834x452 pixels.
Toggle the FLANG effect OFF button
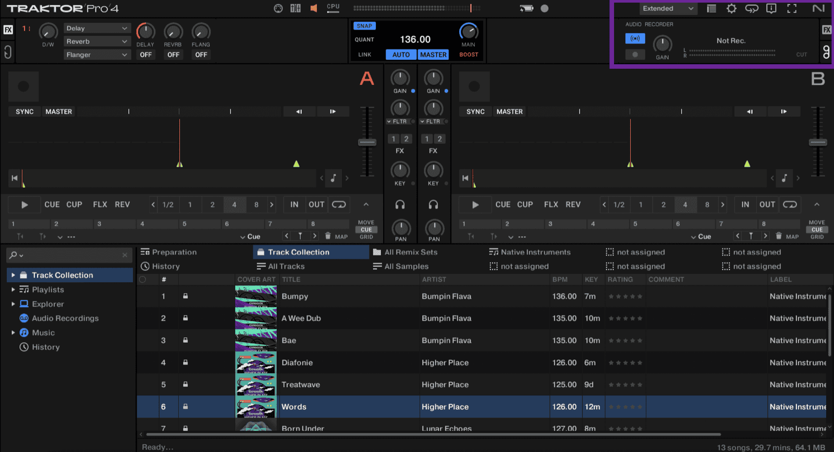201,55
